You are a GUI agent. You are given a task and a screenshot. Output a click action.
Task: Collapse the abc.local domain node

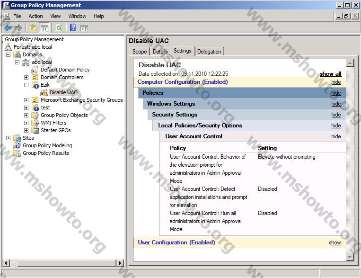[17, 62]
